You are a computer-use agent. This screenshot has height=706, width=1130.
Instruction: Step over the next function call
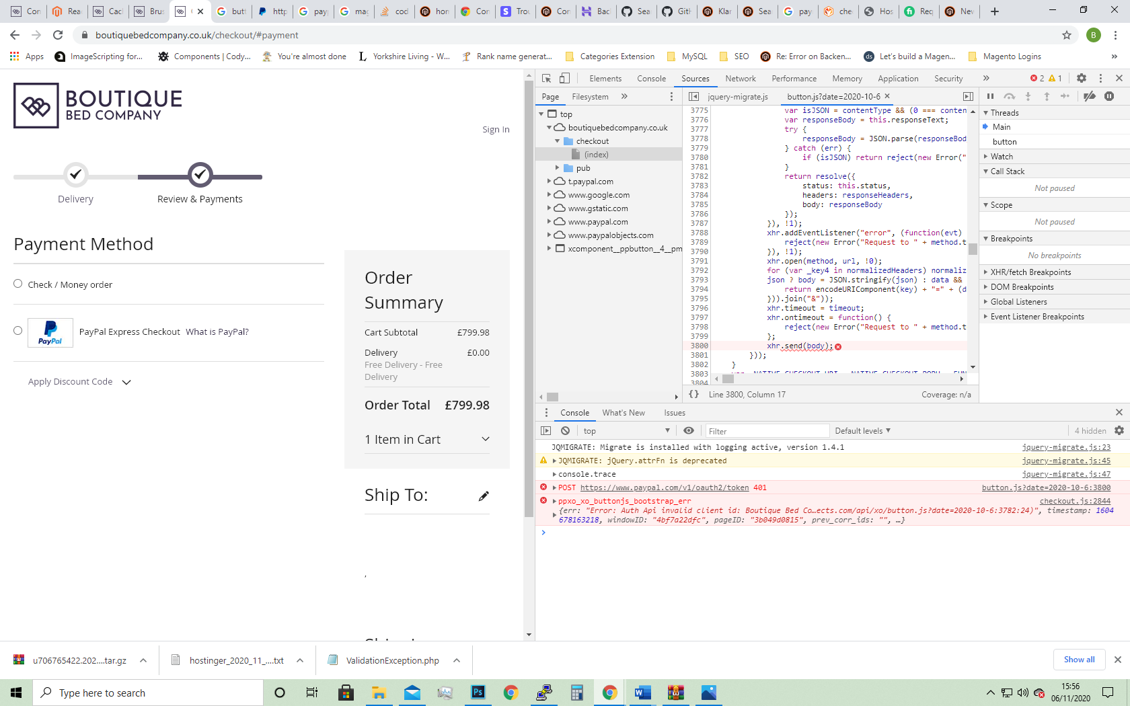(1010, 96)
